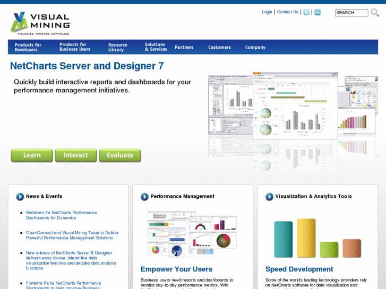Open Solutions & Services menu

click(x=156, y=47)
